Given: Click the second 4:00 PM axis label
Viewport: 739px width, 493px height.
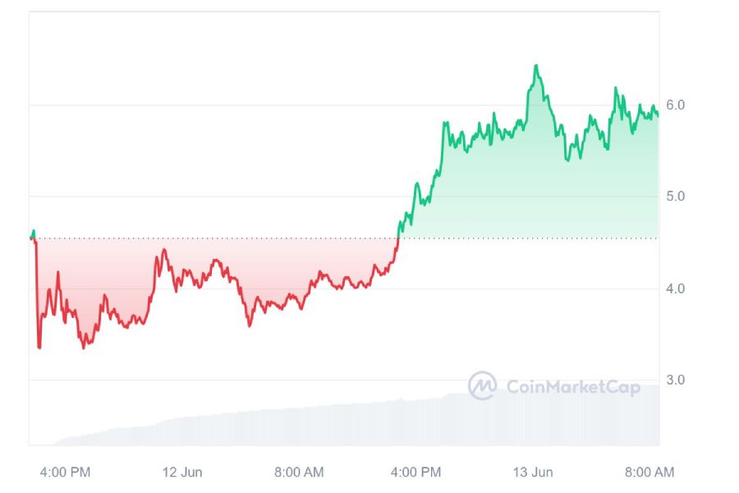Looking at the screenshot, I should click(415, 472).
